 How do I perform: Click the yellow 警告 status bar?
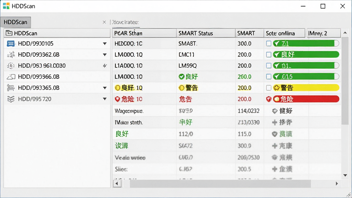(306, 88)
